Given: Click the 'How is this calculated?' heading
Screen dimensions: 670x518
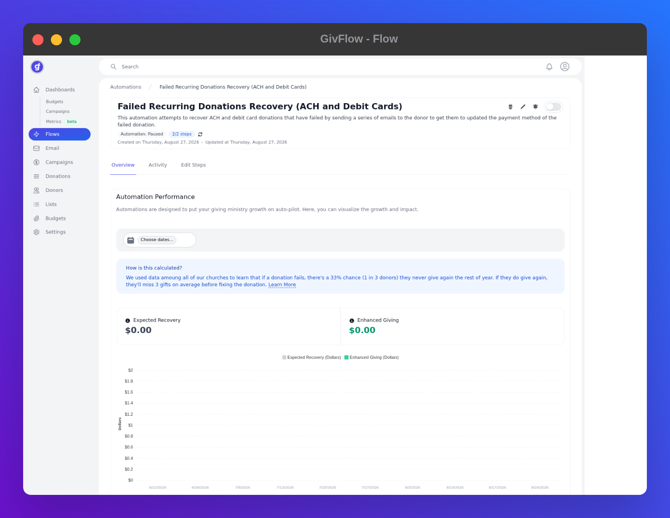Looking at the screenshot, I should click(x=154, y=268).
